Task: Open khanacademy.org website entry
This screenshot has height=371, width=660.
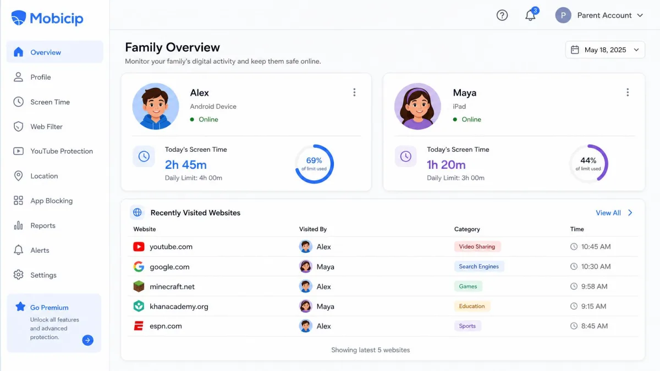Action: click(x=179, y=306)
